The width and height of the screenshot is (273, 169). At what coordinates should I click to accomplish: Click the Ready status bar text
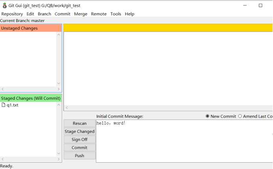click(7, 166)
